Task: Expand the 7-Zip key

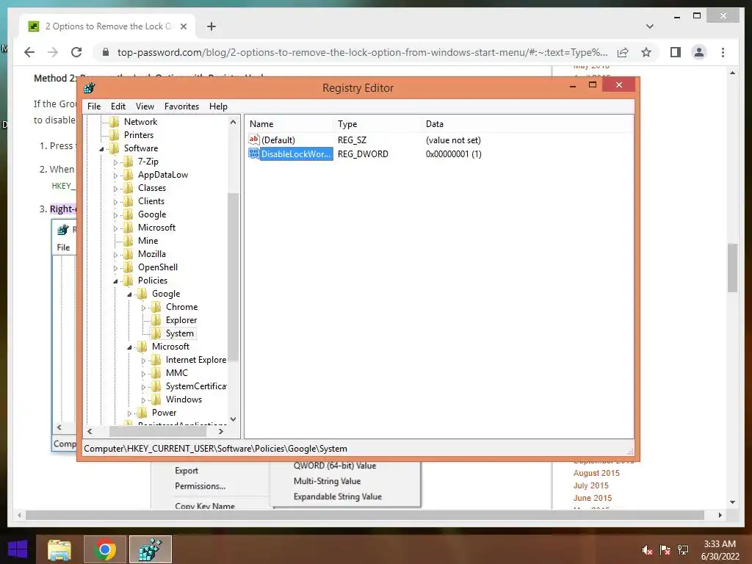Action: click(x=115, y=162)
